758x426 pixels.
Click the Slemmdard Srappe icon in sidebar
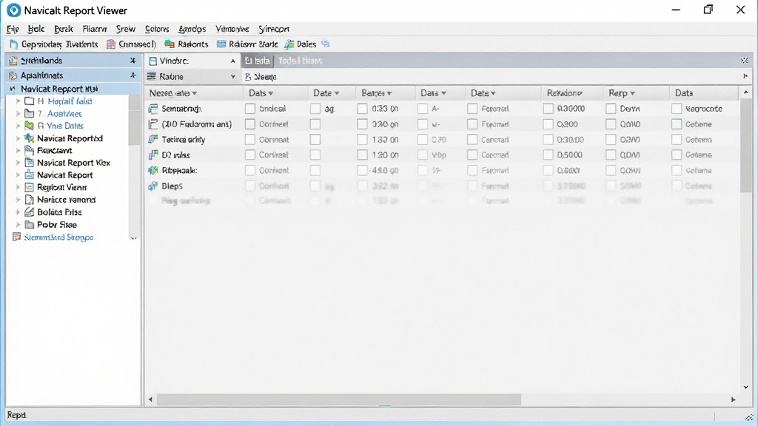point(16,237)
